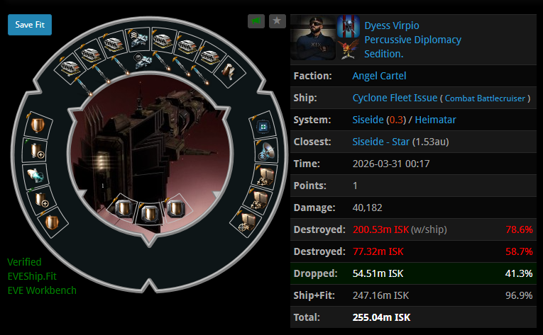Click the star favorite icon
Screen dimensions: 543x335
(277, 21)
